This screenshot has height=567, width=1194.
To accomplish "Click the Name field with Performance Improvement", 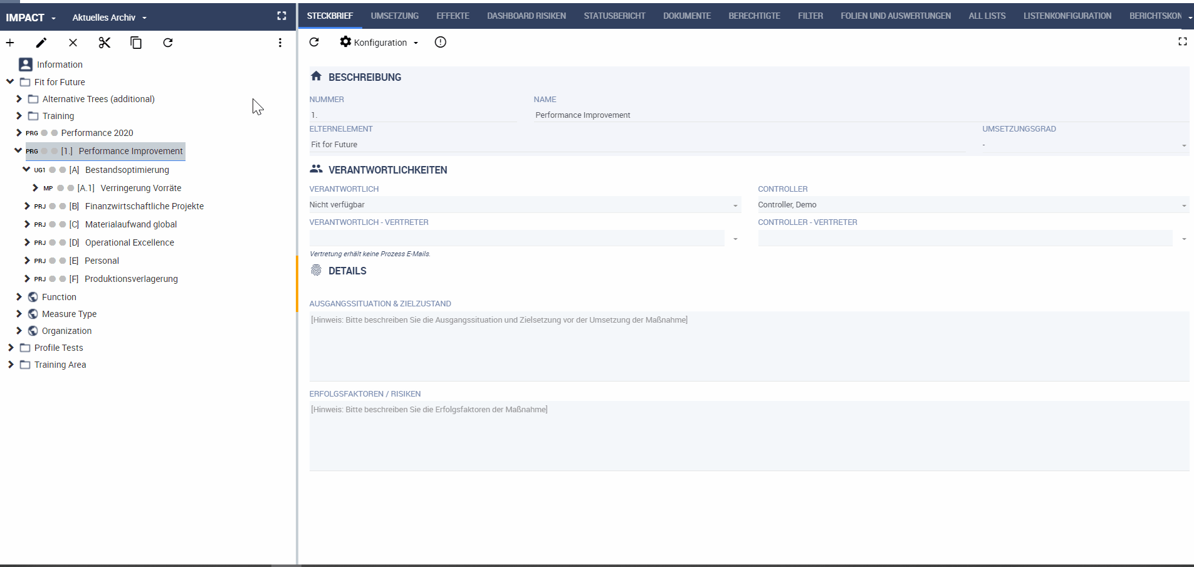I will 861,115.
